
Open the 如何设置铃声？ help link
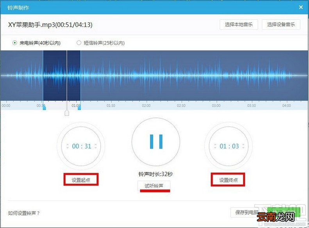[x=24, y=213]
